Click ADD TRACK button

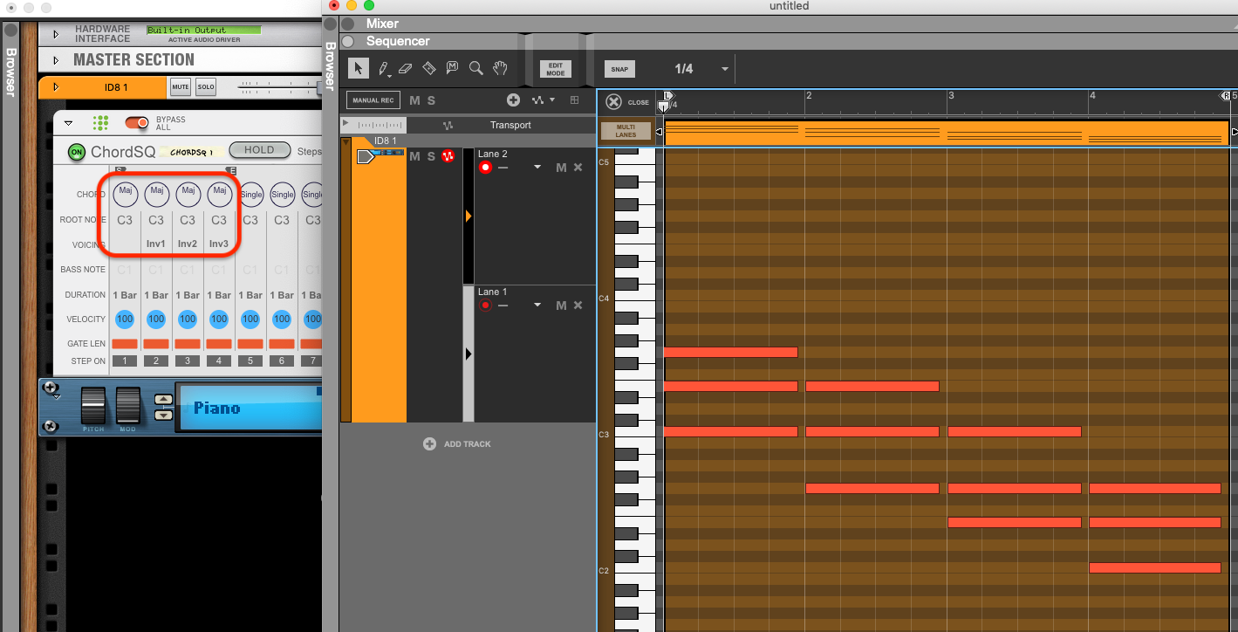[457, 443]
